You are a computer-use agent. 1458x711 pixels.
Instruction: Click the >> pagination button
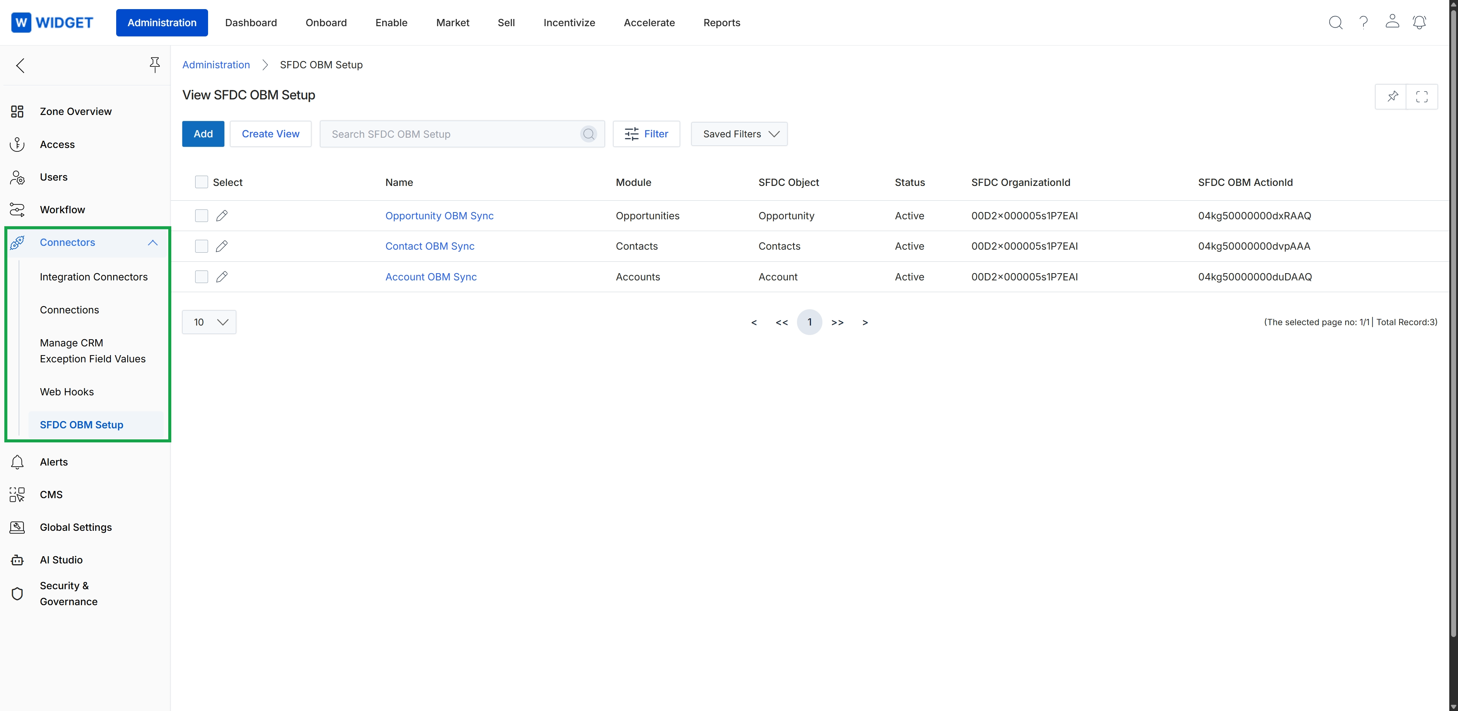[837, 322]
